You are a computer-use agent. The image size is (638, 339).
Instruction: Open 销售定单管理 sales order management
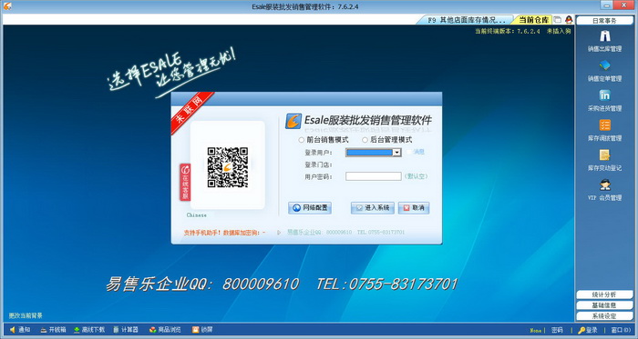pos(604,72)
